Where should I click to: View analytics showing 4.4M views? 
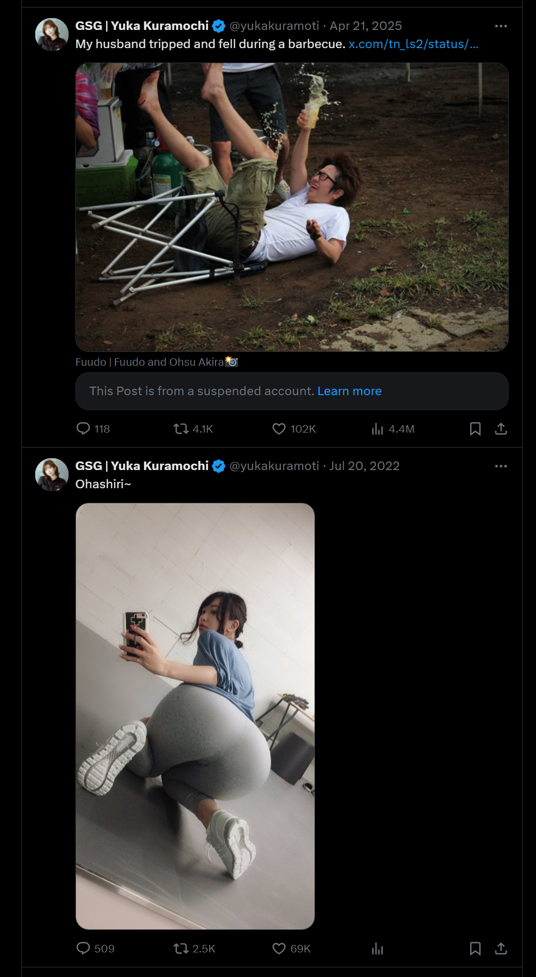(393, 428)
